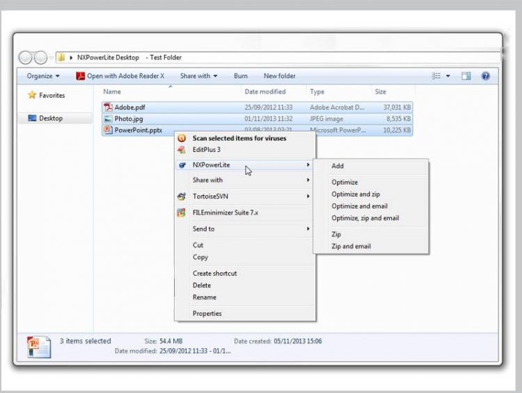Click the Burn toolbar button
Viewport: 522px width, 393px height.
pos(241,76)
